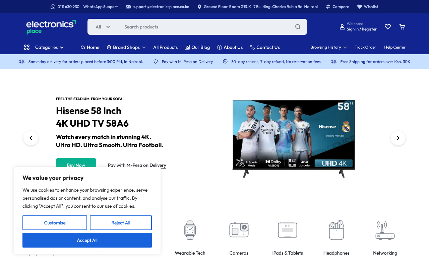The image size is (429, 268).
Task: Click the user account icon
Action: pyautogui.click(x=342, y=27)
